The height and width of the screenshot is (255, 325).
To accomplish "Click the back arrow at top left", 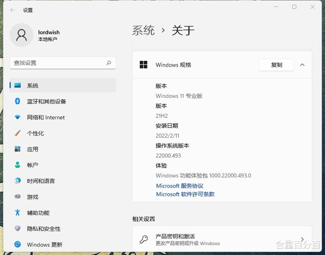I will 12,10.
